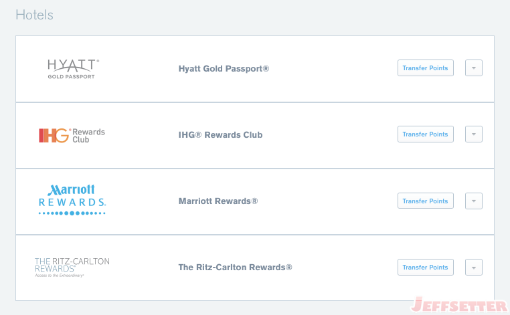Click the Ritz-Carlton tagline "Access to the Extraordinary"
Screen dimensions: 510x315
point(59,276)
